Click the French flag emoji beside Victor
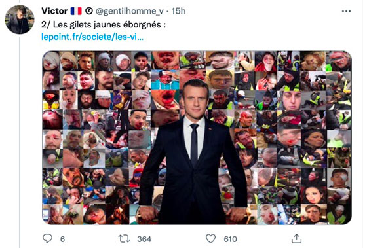The height and width of the screenshot is (248, 367). pyautogui.click(x=76, y=11)
